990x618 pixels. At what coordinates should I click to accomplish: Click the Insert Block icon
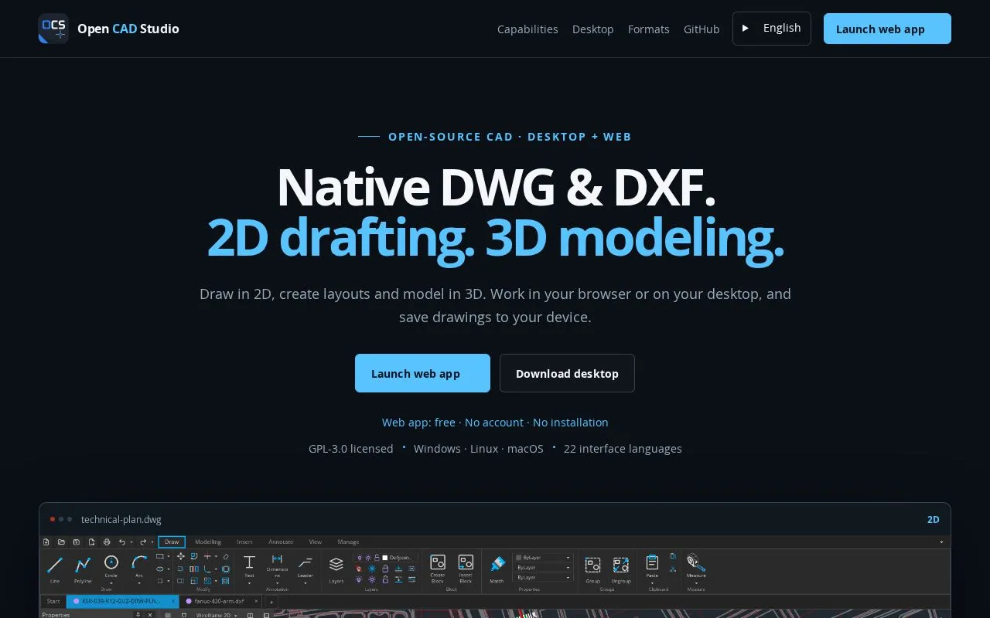click(x=466, y=562)
